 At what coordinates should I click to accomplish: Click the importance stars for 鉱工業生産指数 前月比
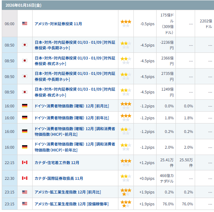tap(126, 192)
